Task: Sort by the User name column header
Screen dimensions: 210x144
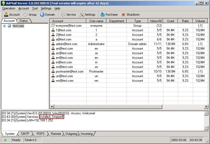Action: pos(96,21)
